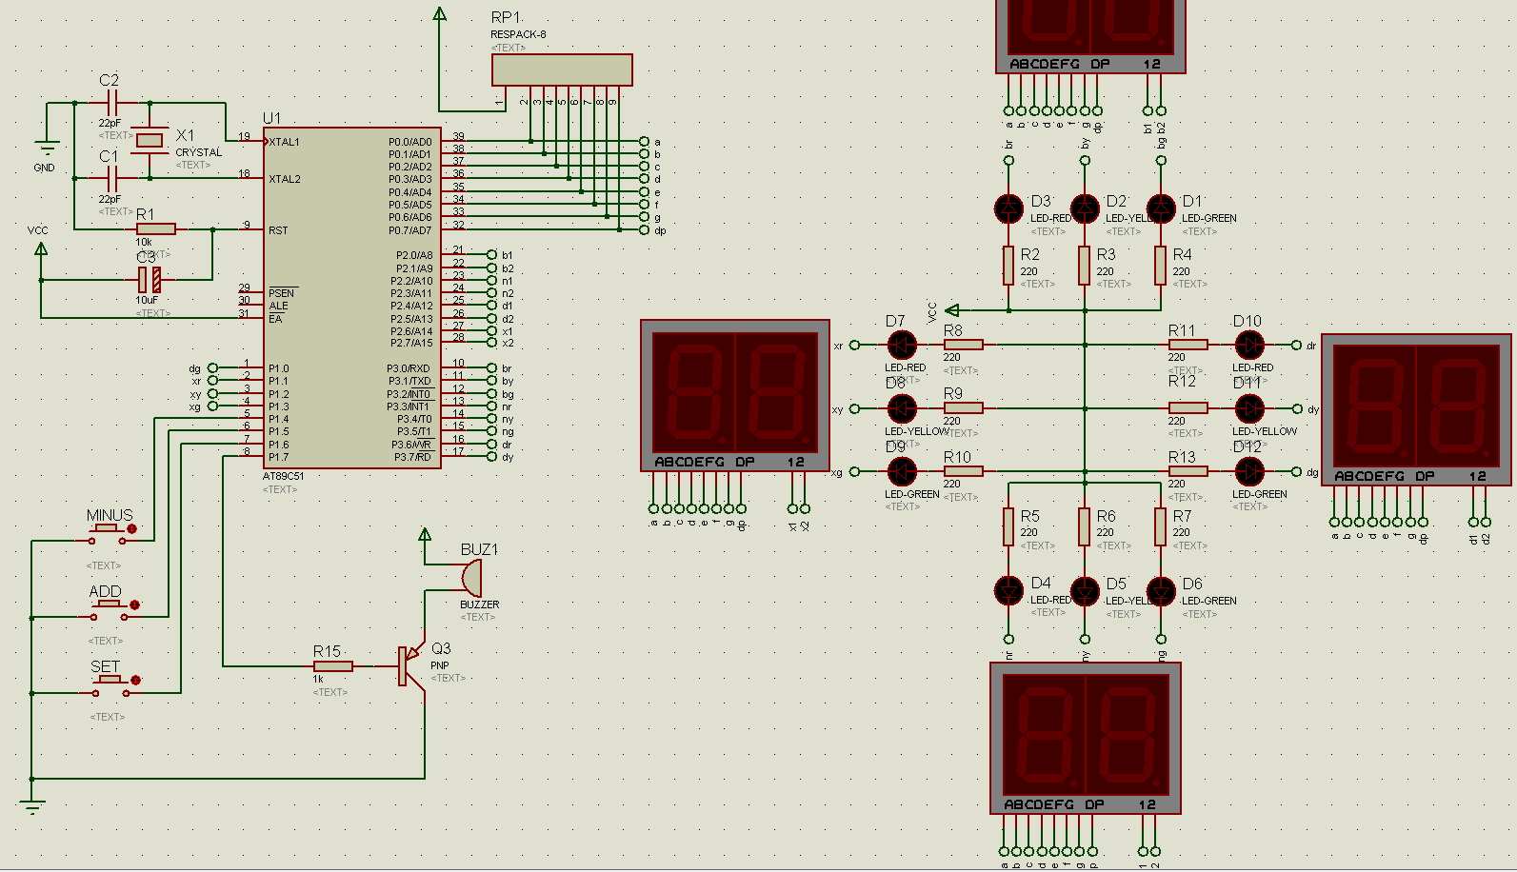
Task: Click the ADD push button switch
Action: pyautogui.click(x=110, y=610)
